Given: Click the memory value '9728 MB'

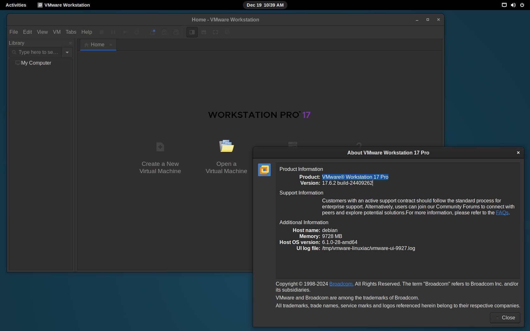Looking at the screenshot, I should [x=332, y=236].
